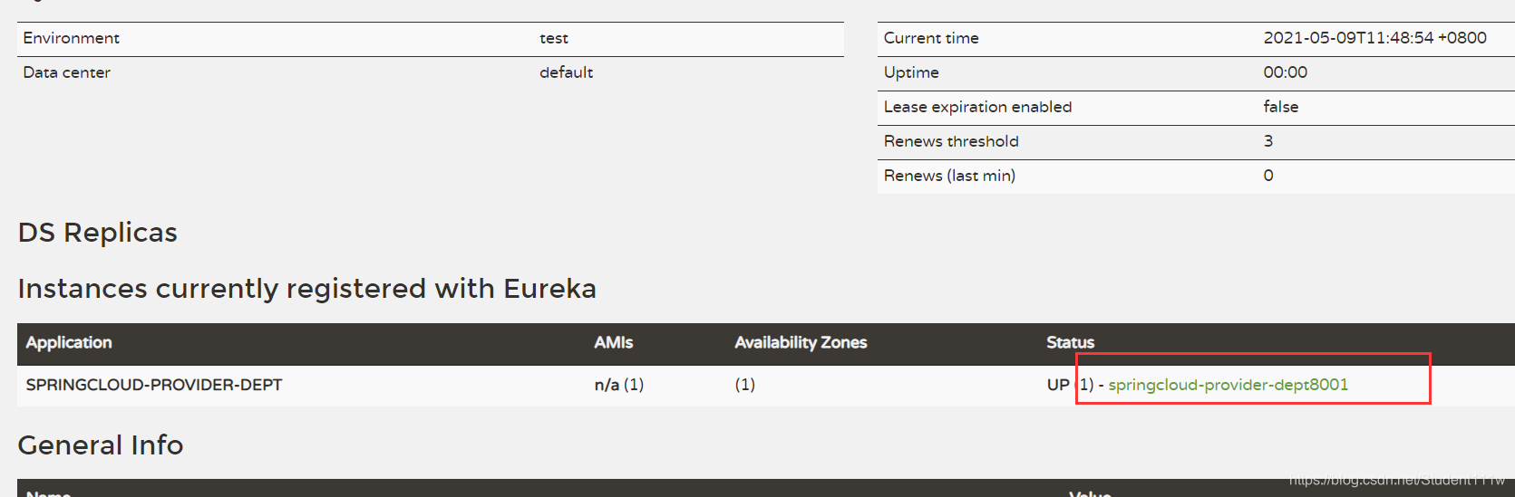1515x497 pixels.
Task: Select the data center value default
Action: pyautogui.click(x=567, y=72)
